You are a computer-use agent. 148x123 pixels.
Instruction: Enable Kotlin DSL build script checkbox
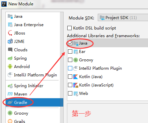tap(69, 28)
